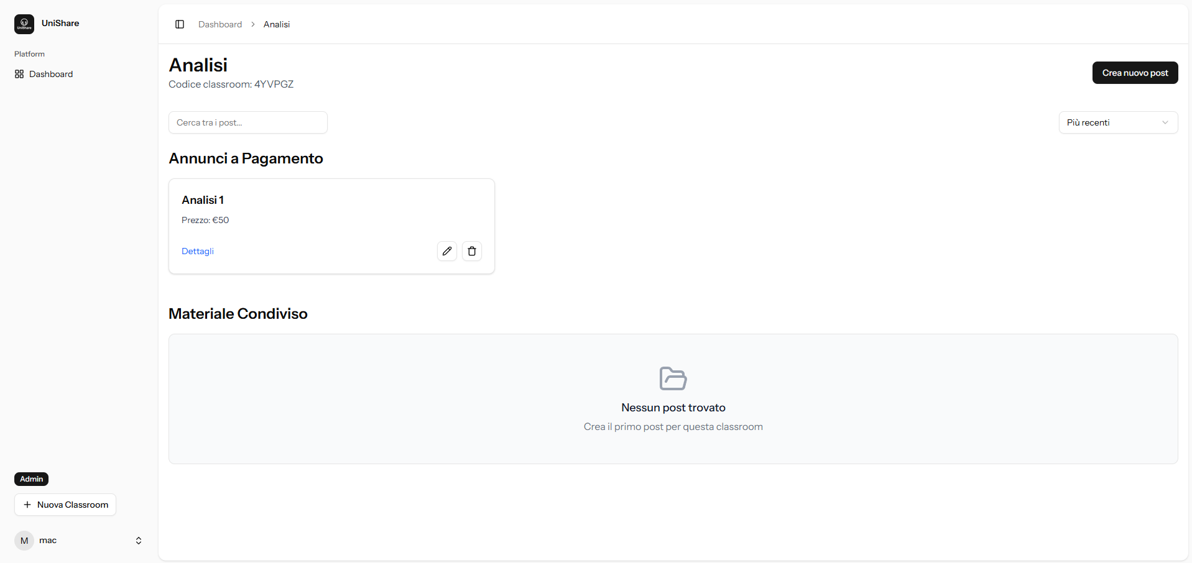Navigate to Dashboard via breadcrumb
The height and width of the screenshot is (563, 1192).
pyautogui.click(x=219, y=24)
